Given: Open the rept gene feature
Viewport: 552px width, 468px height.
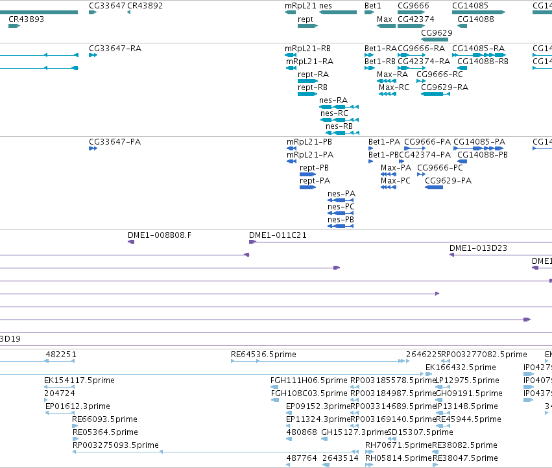Looking at the screenshot, I should (307, 26).
